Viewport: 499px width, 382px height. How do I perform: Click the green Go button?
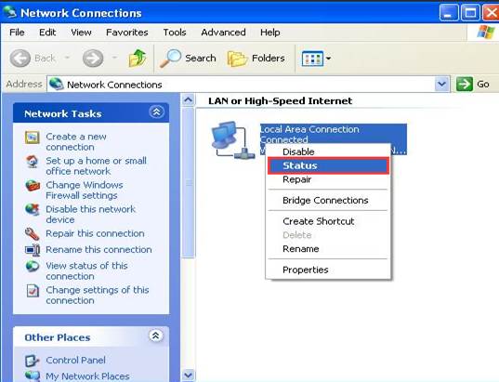473,84
